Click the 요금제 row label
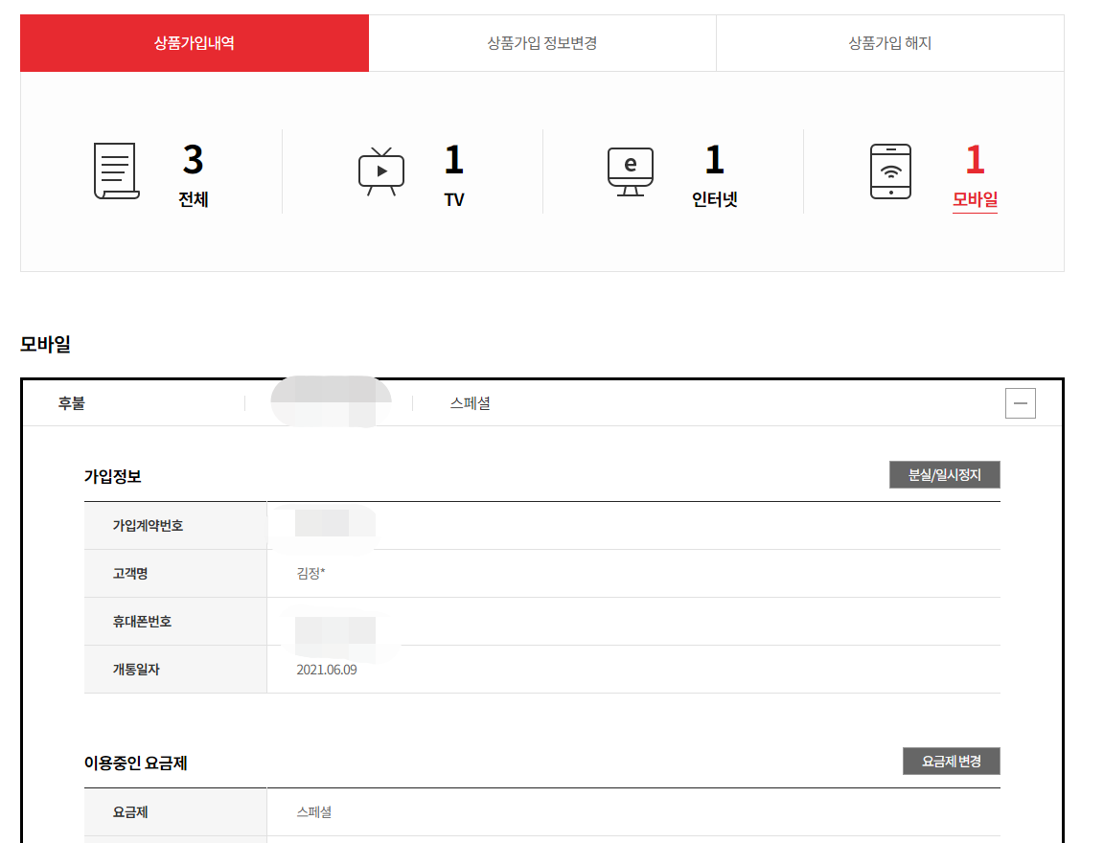This screenshot has width=1104, height=843. [130, 812]
